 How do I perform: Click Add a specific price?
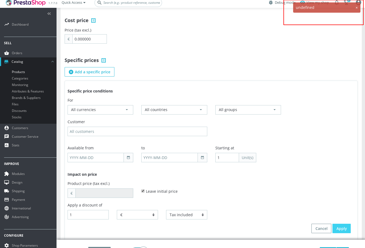click(x=89, y=72)
